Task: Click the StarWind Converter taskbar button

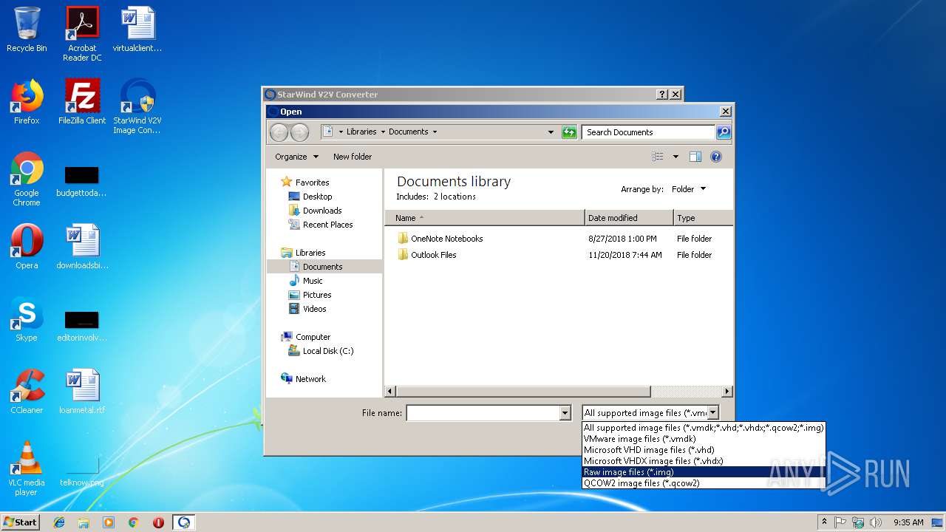Action: click(x=183, y=522)
